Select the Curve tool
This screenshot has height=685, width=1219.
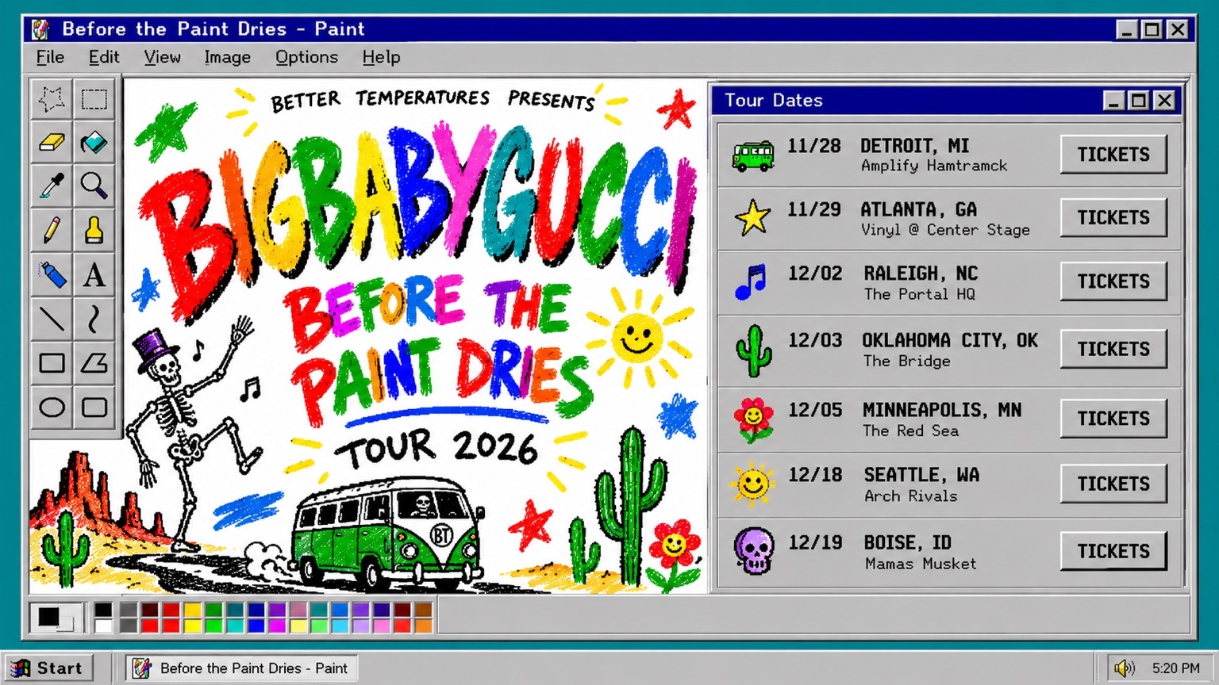point(94,319)
